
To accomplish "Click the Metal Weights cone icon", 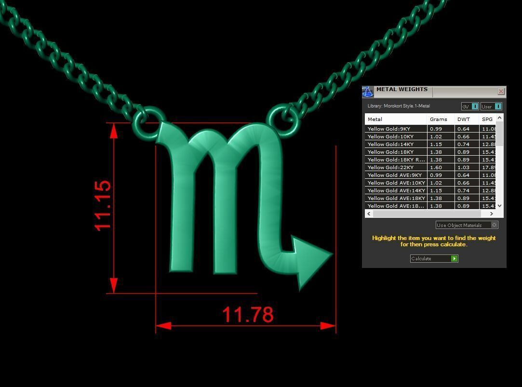I will [x=368, y=92].
